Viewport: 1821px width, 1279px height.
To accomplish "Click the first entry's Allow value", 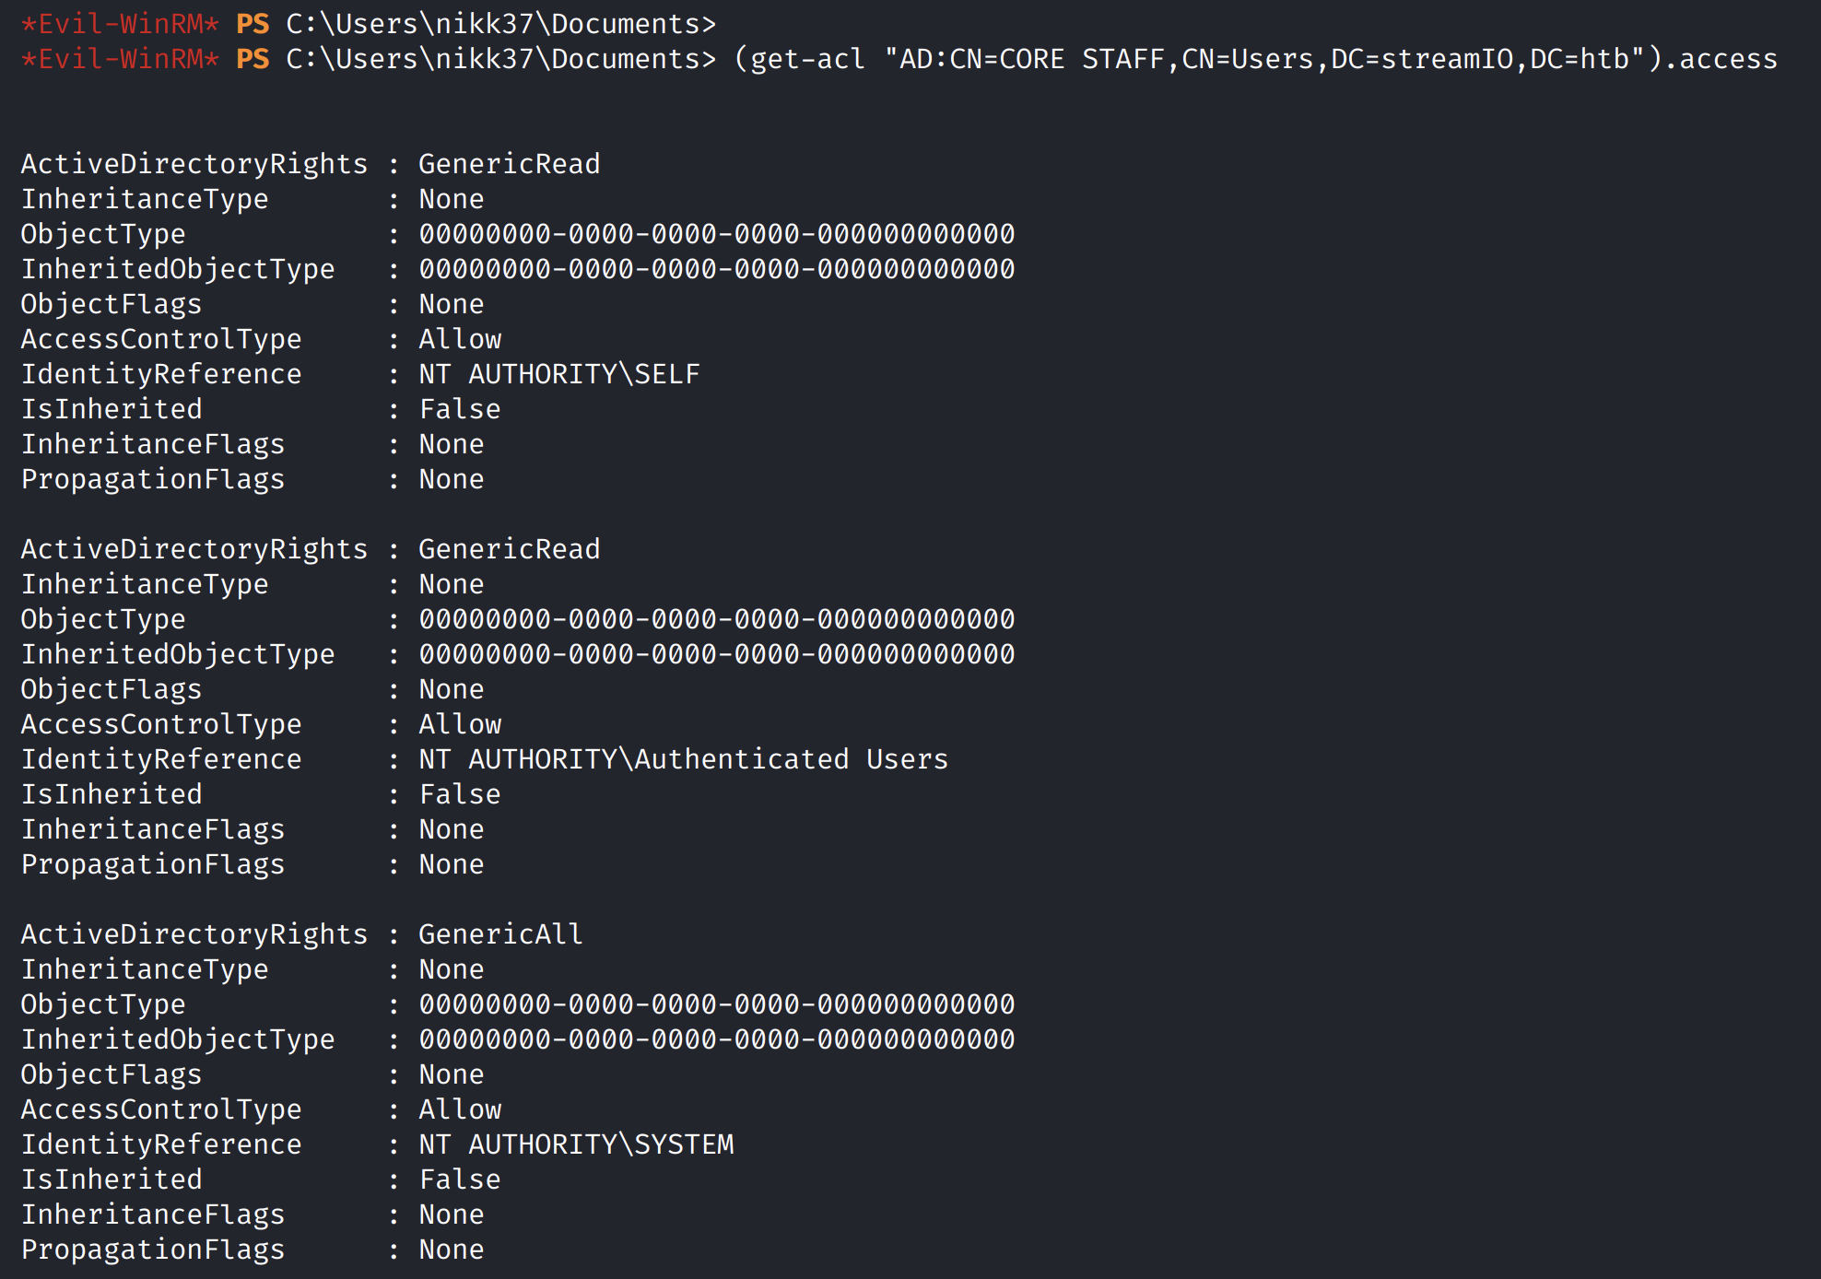I will [460, 339].
